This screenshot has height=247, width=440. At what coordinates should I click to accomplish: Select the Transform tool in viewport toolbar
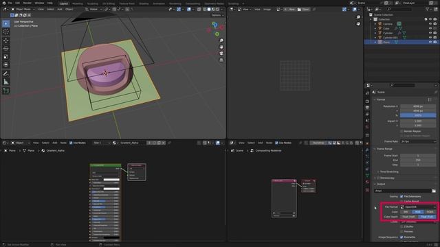[x=6, y=64]
